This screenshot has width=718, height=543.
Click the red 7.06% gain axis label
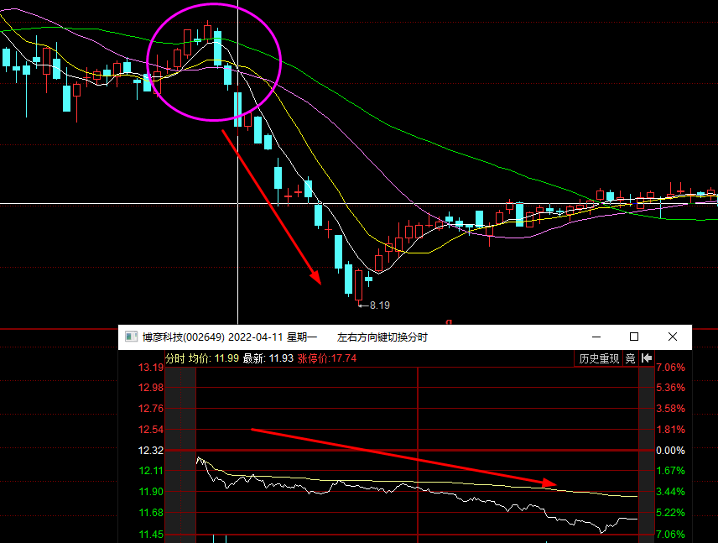coord(670,368)
